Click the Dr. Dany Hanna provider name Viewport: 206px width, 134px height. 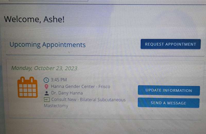tap(67, 93)
